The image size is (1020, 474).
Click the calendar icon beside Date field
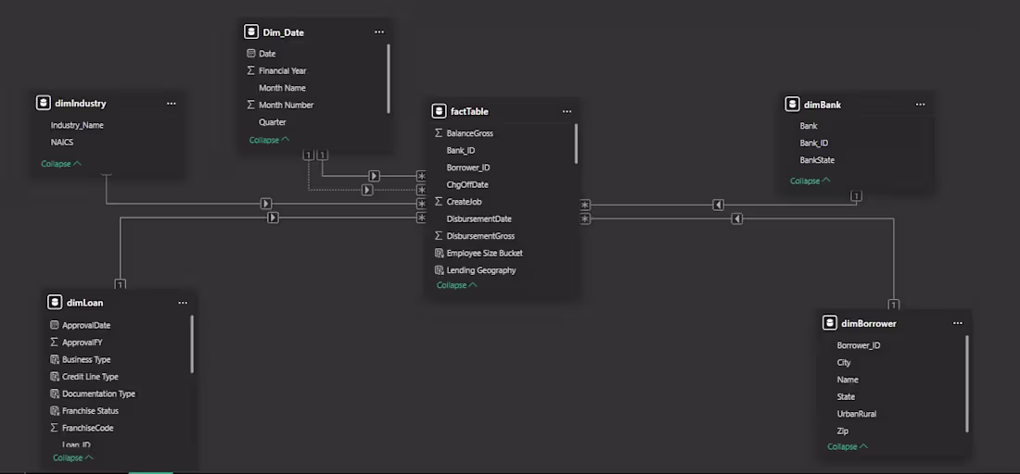point(251,54)
